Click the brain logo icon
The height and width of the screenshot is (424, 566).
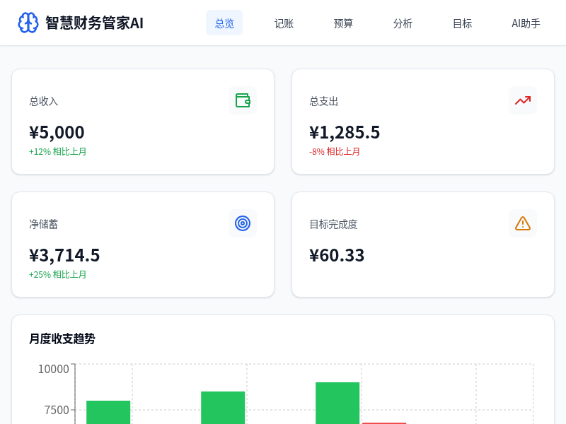pyautogui.click(x=28, y=23)
